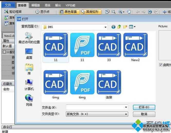Expand the 查找范围 DWG folder dropdown
Image resolution: width=171 pixels, height=133 pixels.
point(105,27)
